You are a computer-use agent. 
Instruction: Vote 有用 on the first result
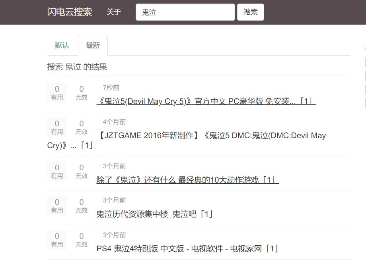[56, 93]
